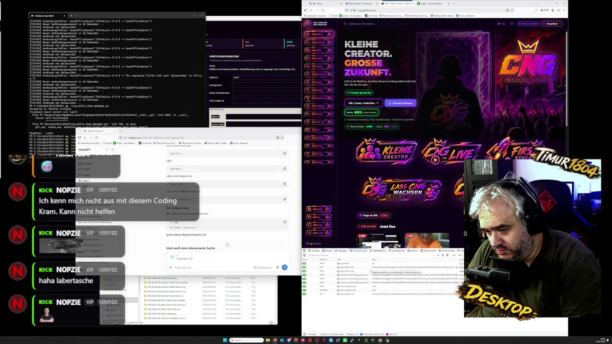Focus the Windows taskbar search box
This screenshot has width=612, height=344.
[247, 340]
